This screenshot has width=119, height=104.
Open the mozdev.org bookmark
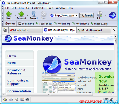point(99,24)
